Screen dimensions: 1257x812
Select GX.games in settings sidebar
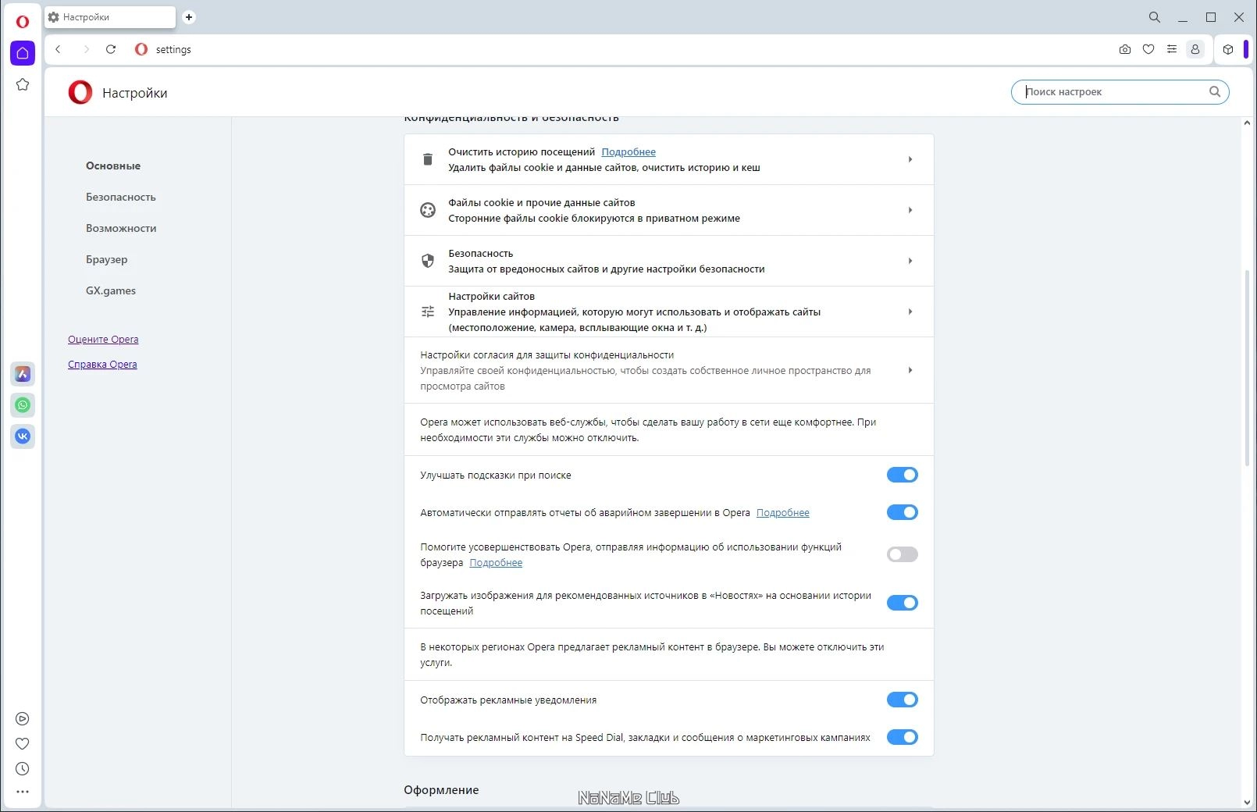coord(111,290)
